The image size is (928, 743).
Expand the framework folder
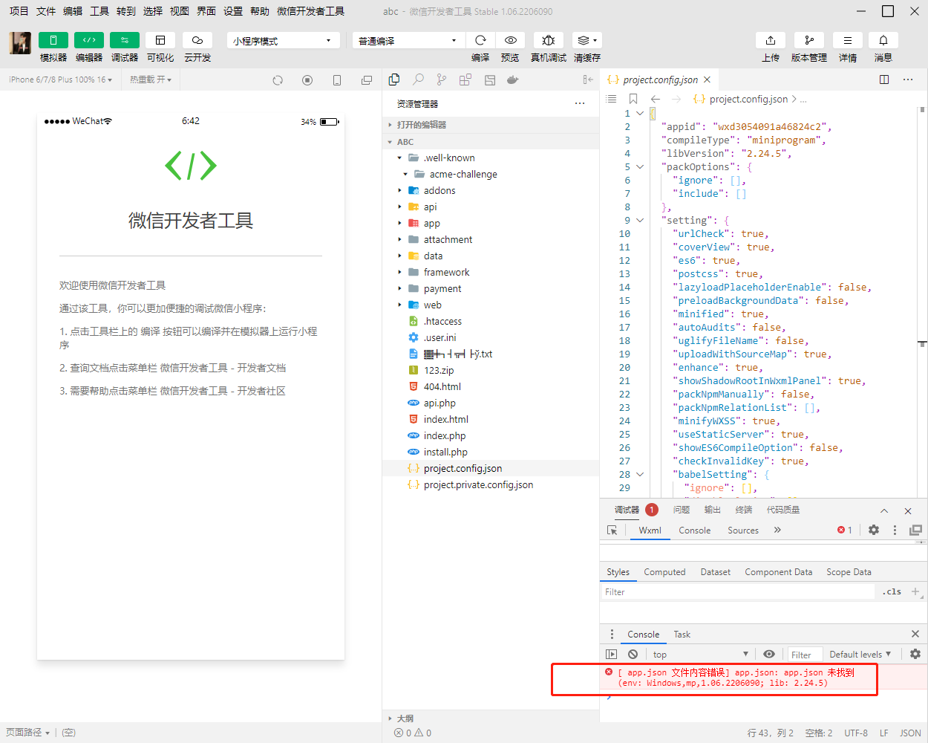pyautogui.click(x=491, y=272)
